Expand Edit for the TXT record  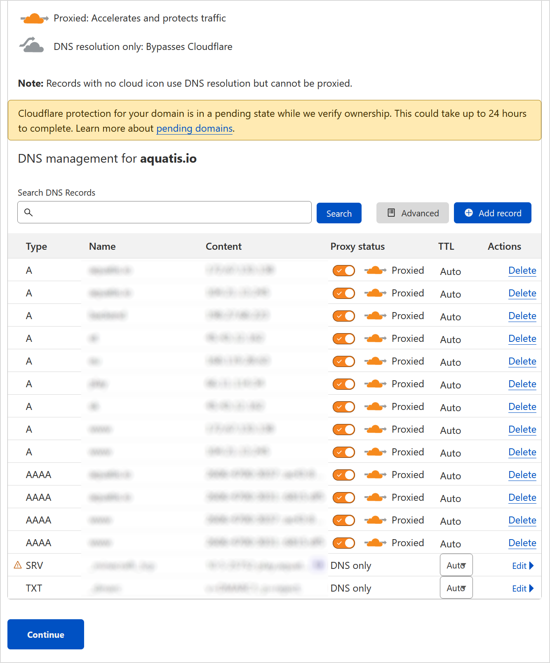(523, 588)
